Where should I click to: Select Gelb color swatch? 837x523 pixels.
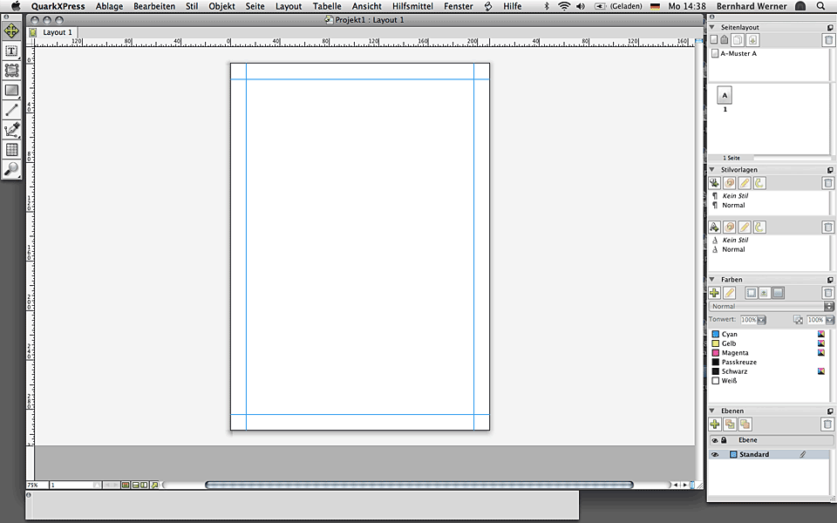tap(716, 343)
